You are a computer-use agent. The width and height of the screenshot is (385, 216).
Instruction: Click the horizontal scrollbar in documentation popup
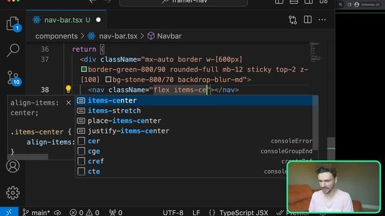(28, 157)
